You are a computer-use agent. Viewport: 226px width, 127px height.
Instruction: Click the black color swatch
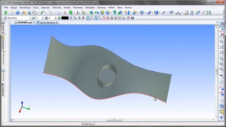click(65, 18)
